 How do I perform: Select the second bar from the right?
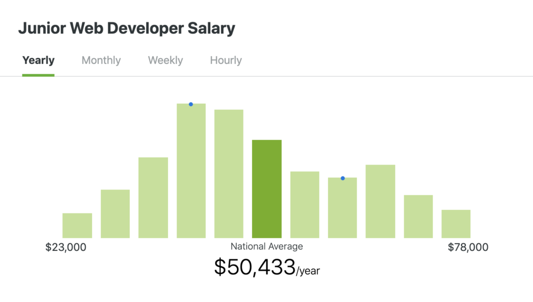418,217
